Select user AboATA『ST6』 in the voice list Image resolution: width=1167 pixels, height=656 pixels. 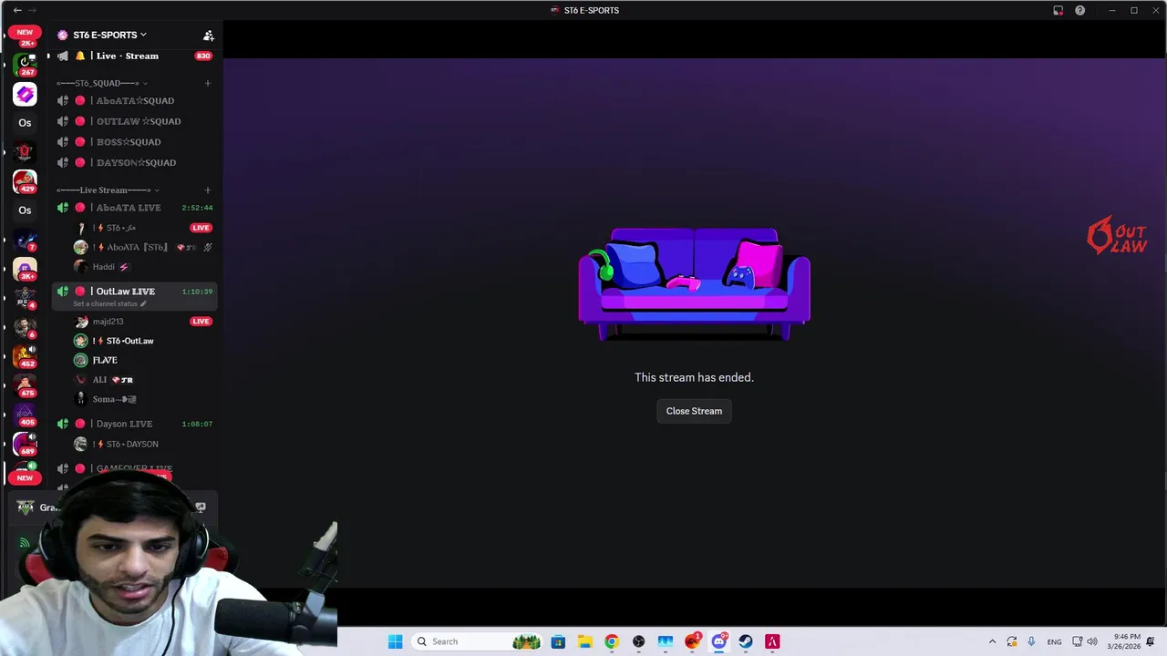tap(137, 247)
